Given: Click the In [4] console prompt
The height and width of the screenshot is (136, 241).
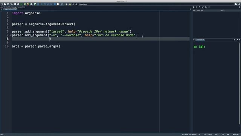Looking at the screenshot, I should coord(199,47).
